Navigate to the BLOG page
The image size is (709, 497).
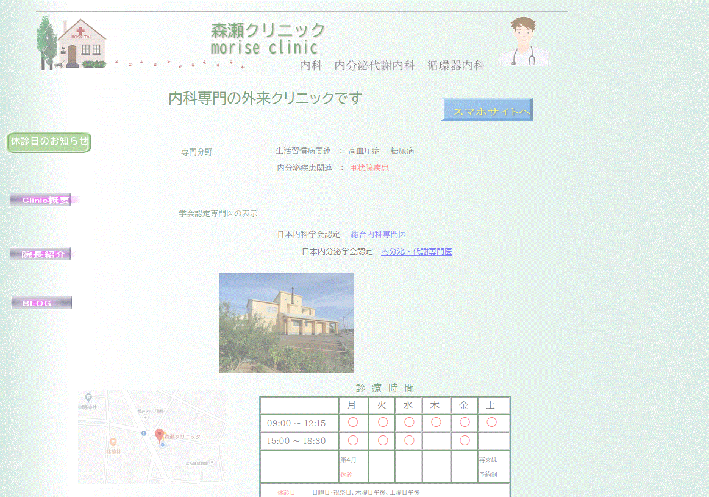[41, 303]
